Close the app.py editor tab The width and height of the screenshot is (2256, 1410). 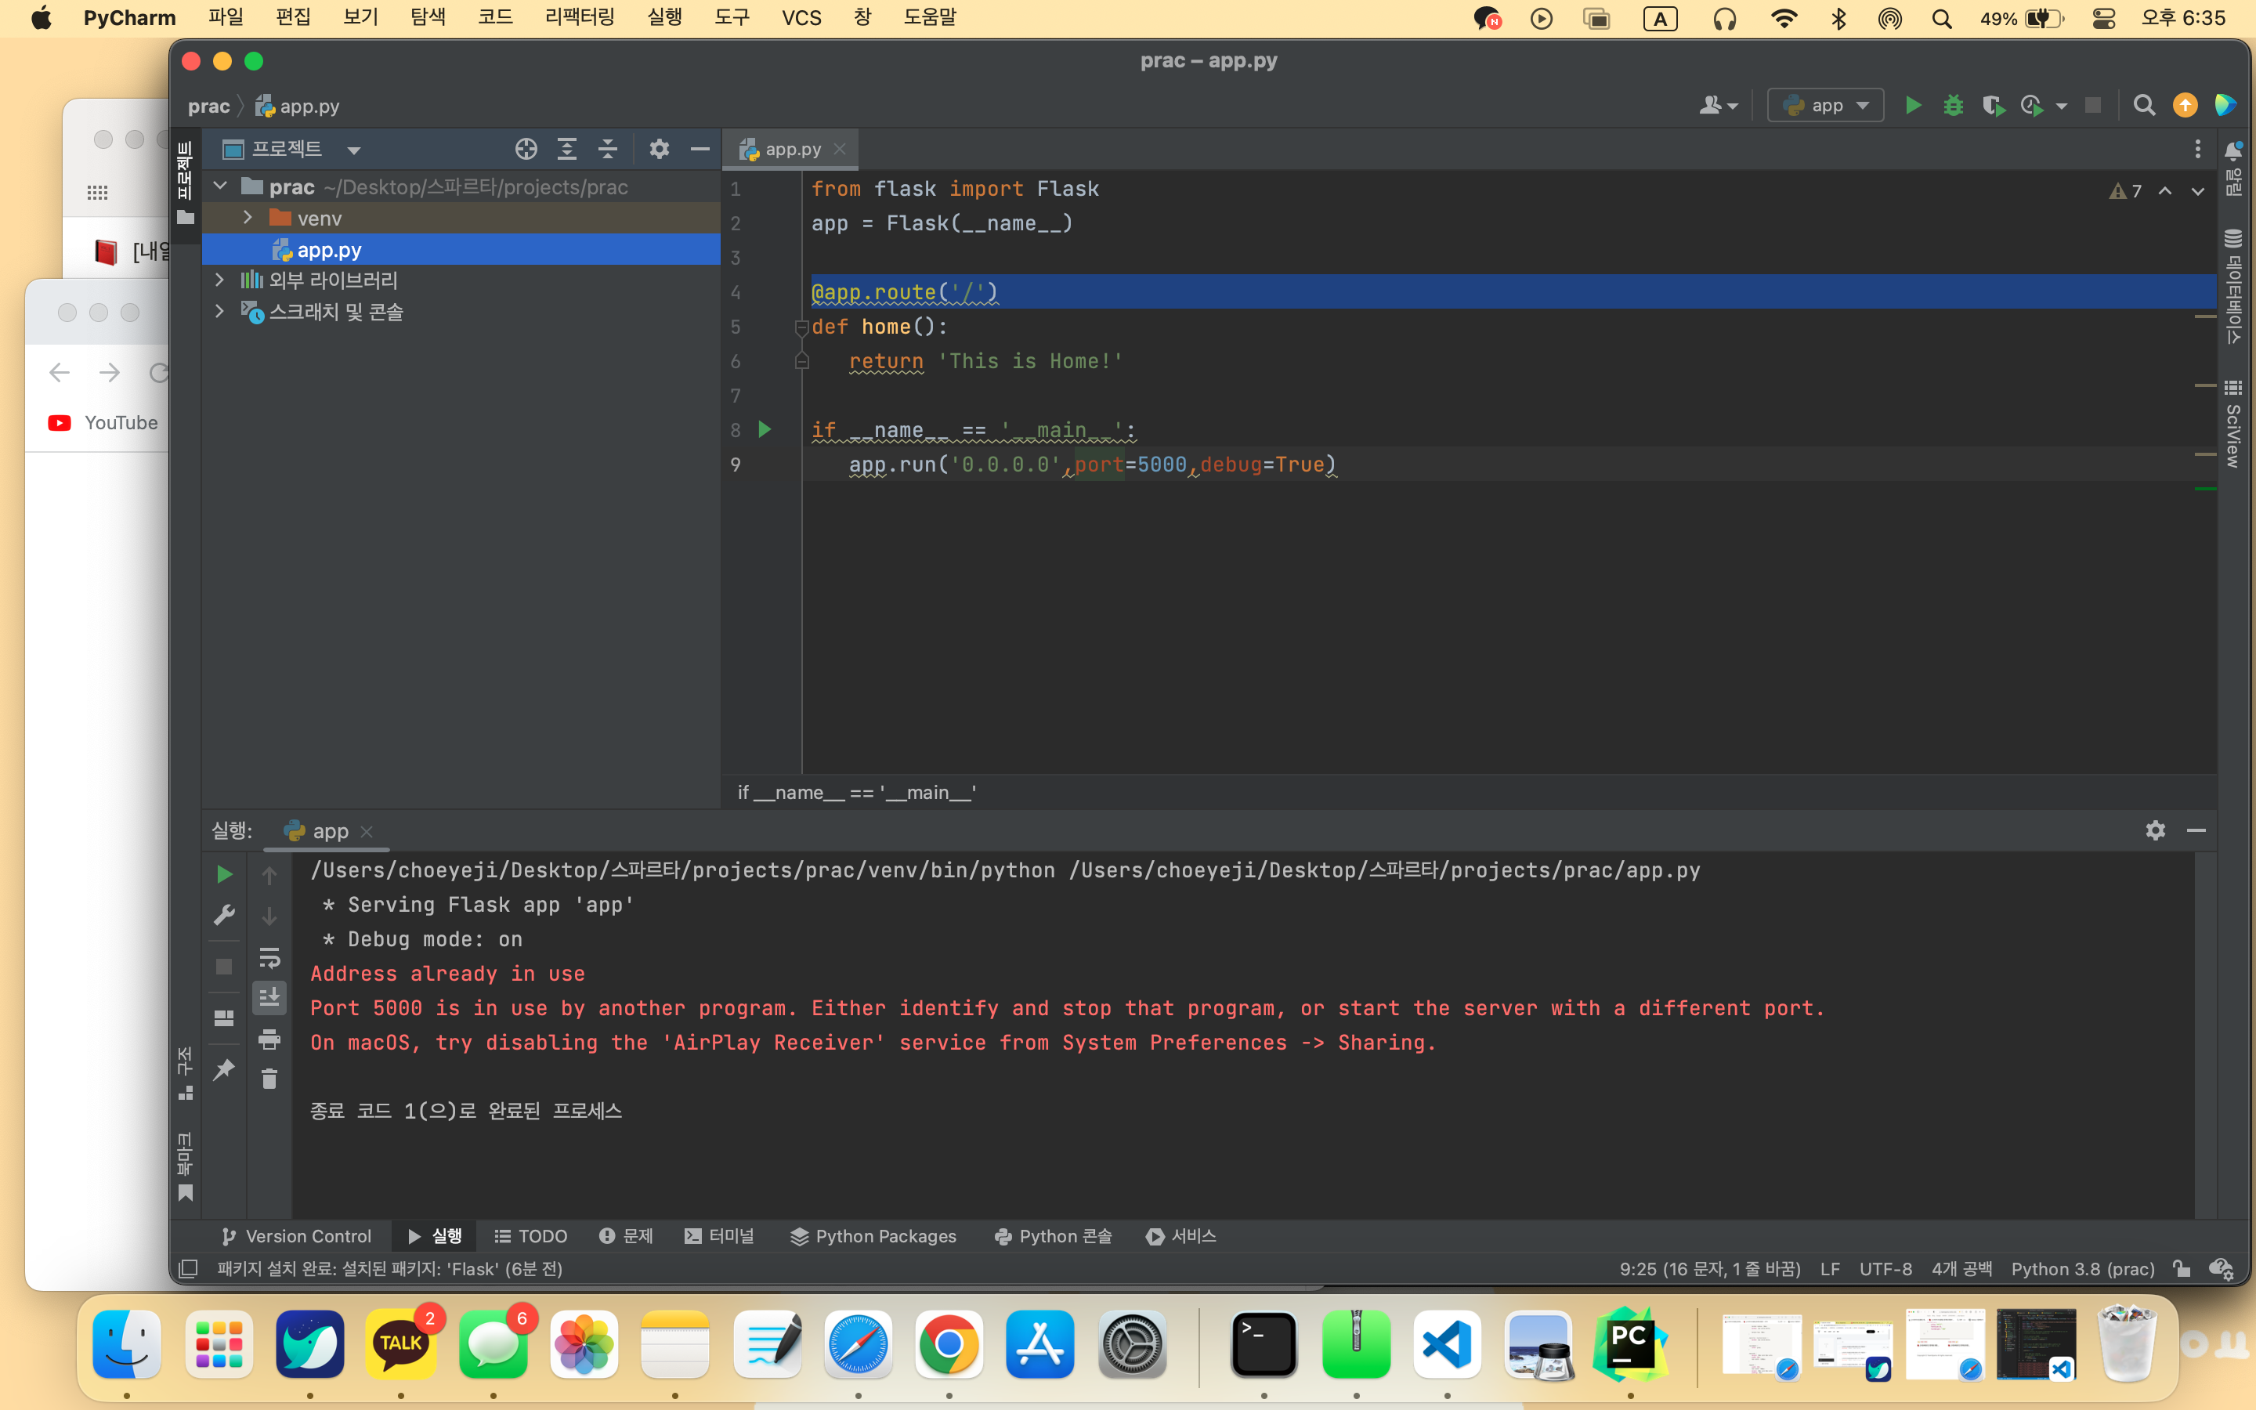point(840,149)
